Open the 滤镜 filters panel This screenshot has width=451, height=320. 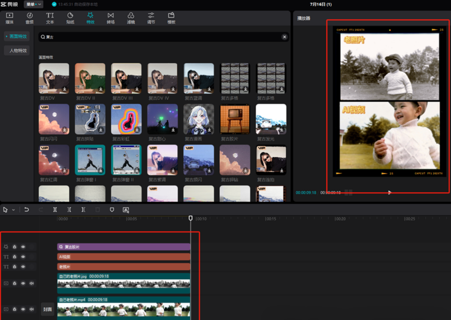pos(131,18)
